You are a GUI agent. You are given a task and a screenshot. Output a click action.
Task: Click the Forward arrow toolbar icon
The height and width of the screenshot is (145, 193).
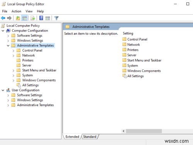point(9,18)
